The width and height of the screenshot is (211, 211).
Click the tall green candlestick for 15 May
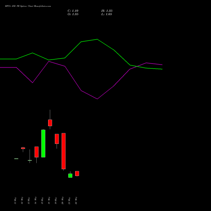[x=43, y=143]
